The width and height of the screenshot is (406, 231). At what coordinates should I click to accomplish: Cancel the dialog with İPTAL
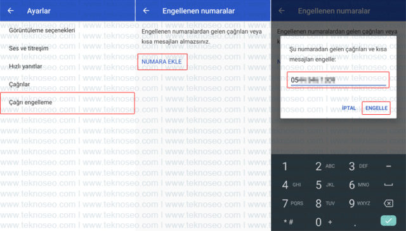click(349, 108)
